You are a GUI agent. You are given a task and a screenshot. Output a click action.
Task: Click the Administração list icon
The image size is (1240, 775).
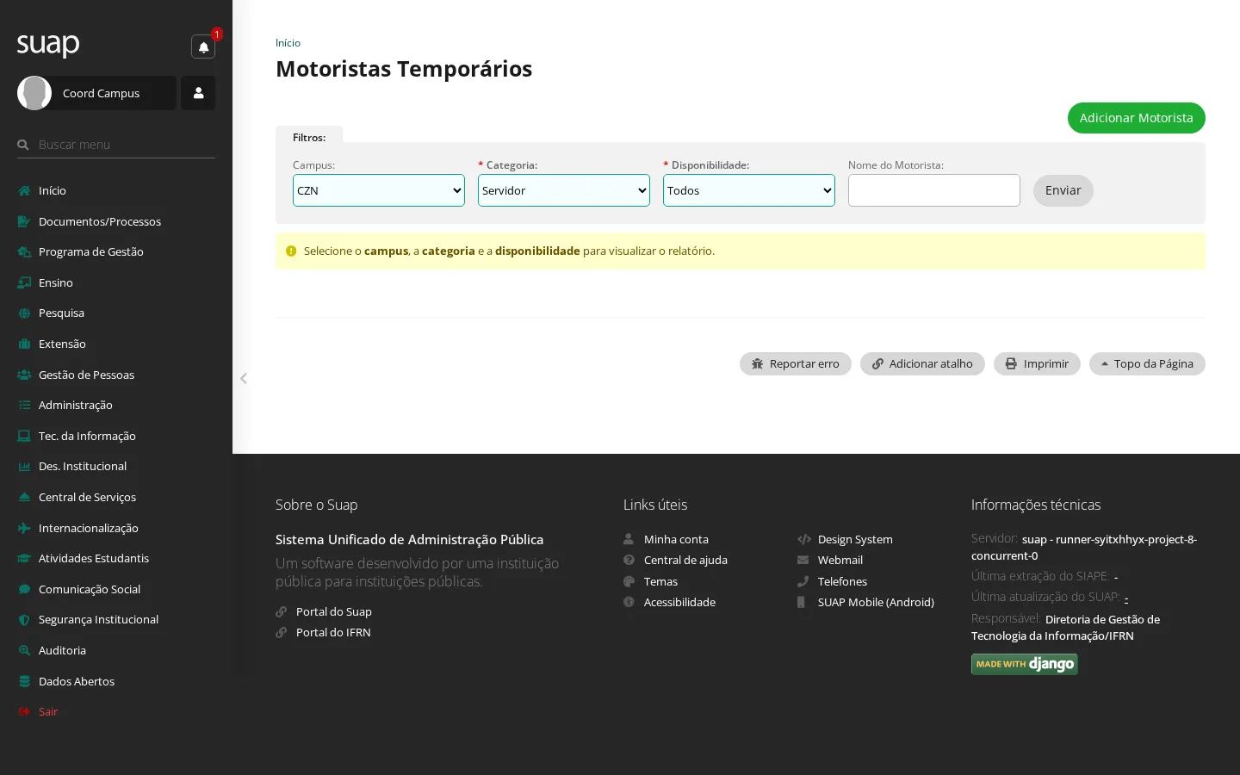pos(24,405)
